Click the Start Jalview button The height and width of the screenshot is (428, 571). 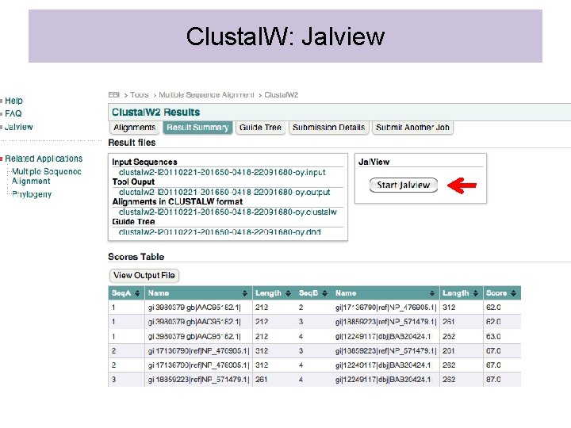tap(404, 185)
